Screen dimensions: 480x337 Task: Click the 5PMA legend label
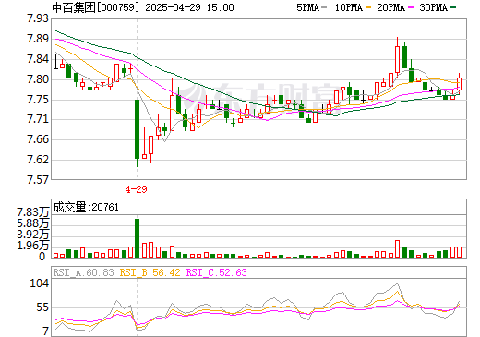pyautogui.click(x=307, y=7)
